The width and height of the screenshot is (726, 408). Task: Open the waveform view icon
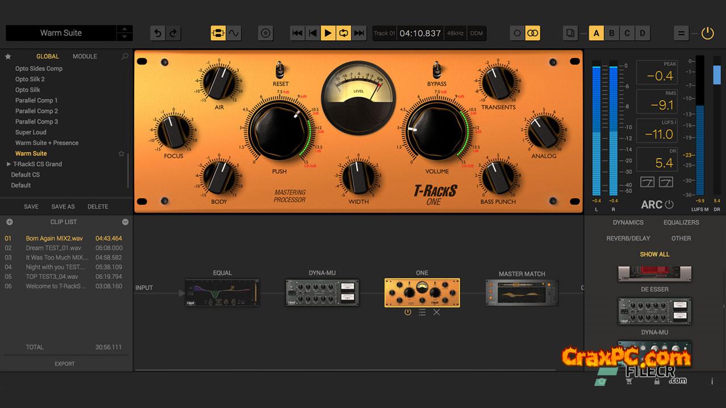(x=234, y=33)
